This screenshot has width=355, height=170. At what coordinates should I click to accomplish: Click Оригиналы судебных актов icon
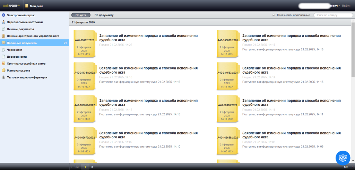[x=3, y=64]
